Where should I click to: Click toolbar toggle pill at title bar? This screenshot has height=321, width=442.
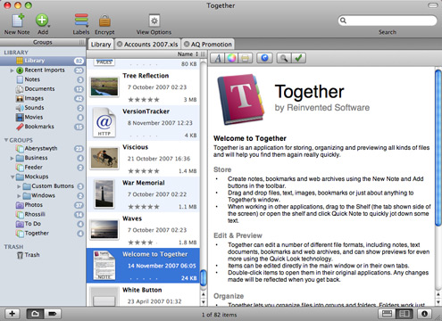click(432, 5)
